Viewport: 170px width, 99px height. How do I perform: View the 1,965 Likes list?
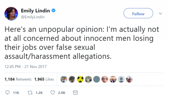(44, 79)
